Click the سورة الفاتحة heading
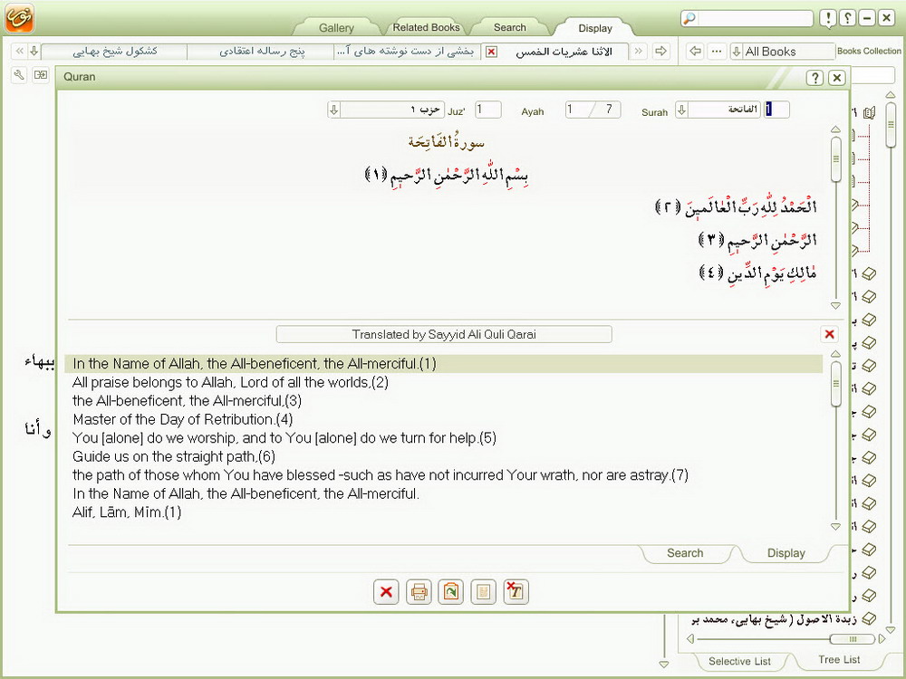This screenshot has height=679, width=906. (x=446, y=141)
